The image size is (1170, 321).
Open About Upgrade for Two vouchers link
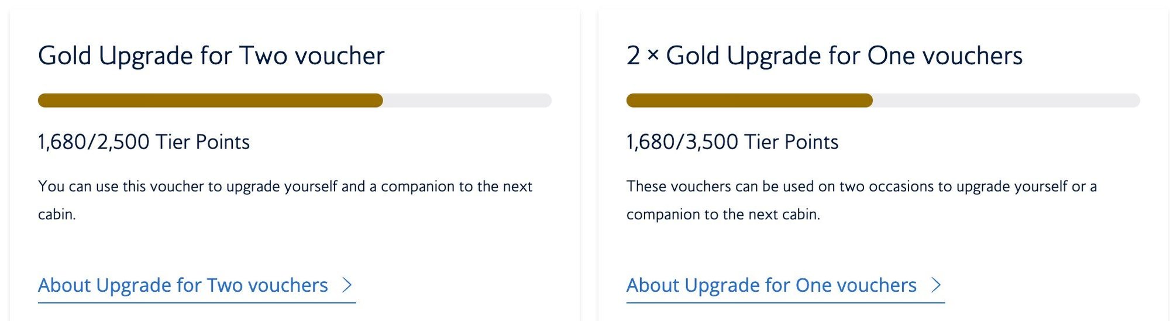(183, 285)
